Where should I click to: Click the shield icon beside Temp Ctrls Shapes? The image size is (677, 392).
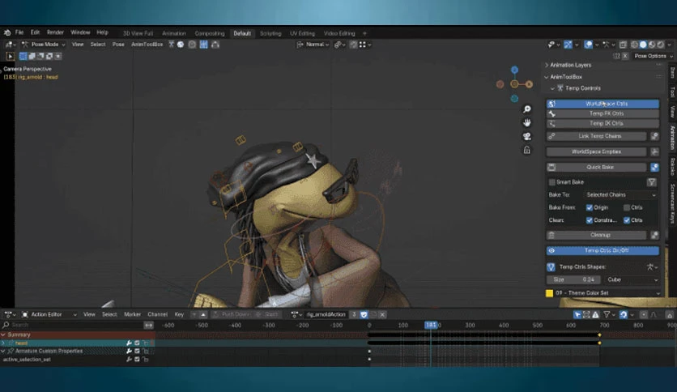tap(551, 266)
